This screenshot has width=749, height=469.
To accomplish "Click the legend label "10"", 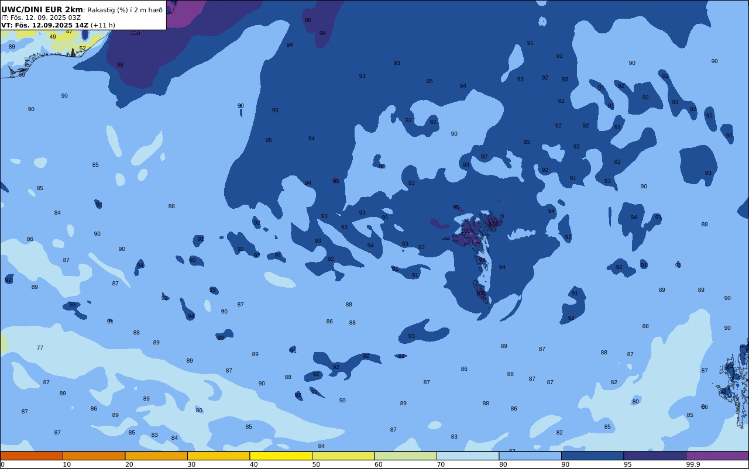I will [67, 464].
